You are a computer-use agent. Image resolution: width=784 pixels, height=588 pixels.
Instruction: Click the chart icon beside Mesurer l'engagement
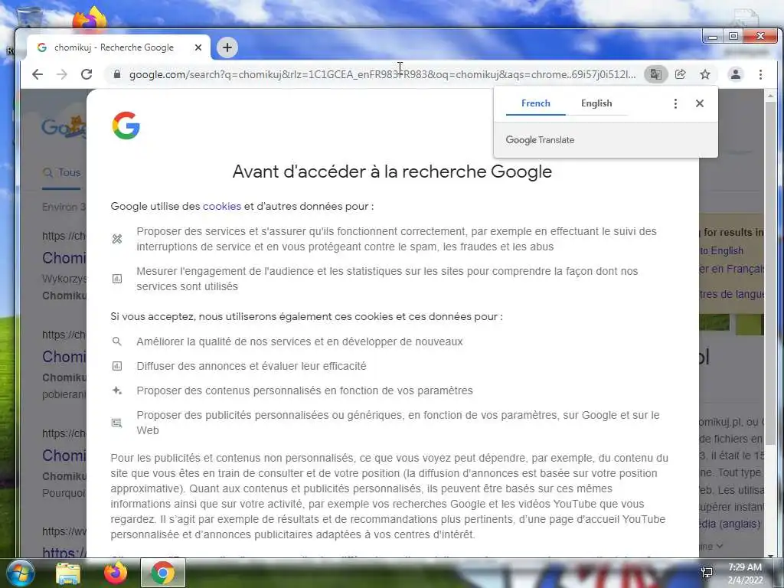point(117,279)
